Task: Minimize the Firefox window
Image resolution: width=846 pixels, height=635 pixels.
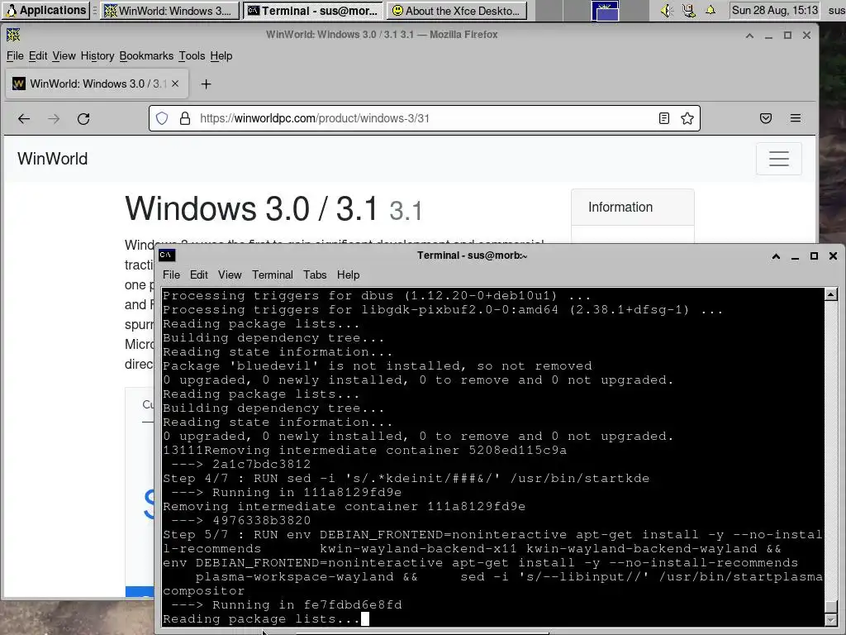Action: click(x=768, y=36)
